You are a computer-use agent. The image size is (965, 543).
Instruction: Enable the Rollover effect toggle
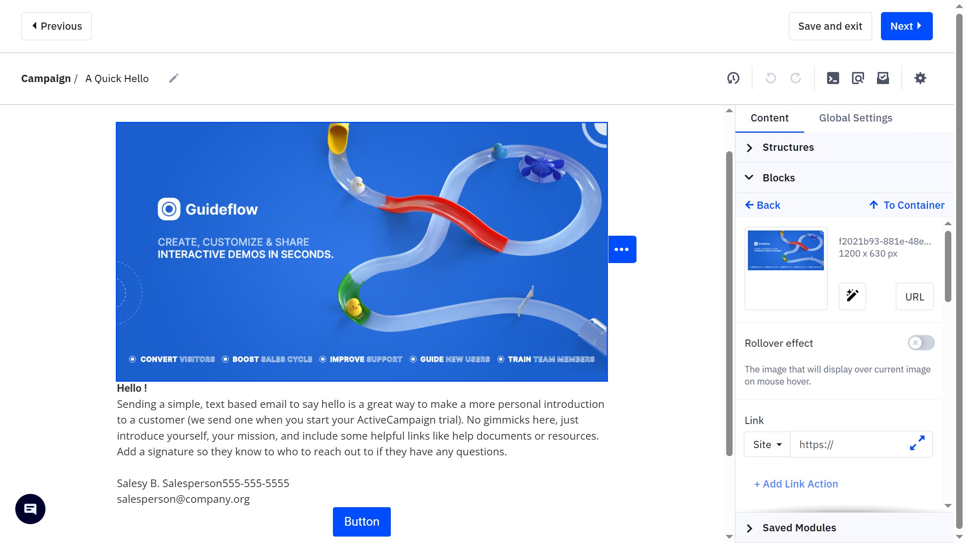921,343
